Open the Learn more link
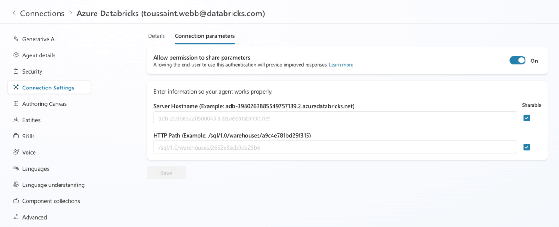559x227 pixels. click(341, 65)
